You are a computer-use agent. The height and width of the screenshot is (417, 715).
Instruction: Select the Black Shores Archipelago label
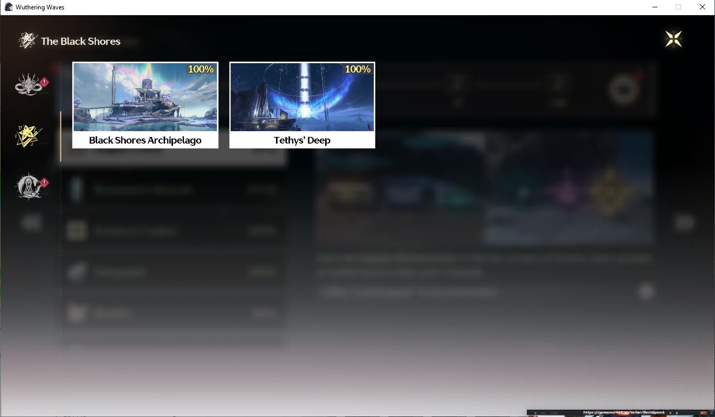pos(145,140)
